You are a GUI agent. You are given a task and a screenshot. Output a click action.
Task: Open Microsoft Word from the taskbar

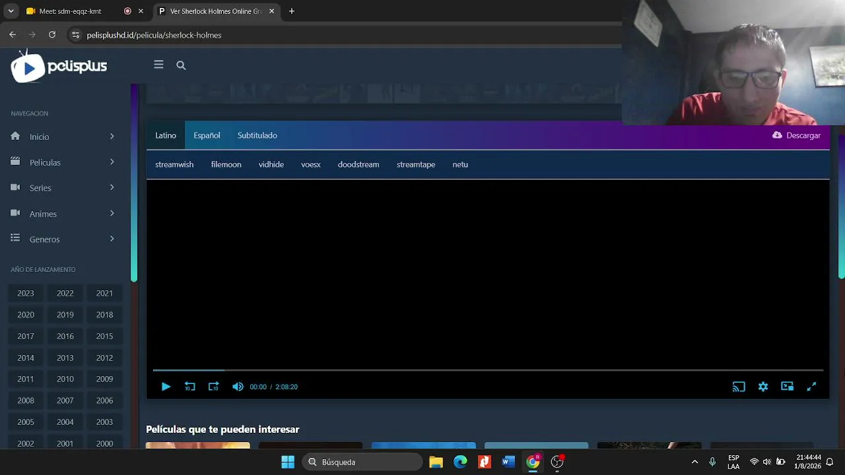508,462
